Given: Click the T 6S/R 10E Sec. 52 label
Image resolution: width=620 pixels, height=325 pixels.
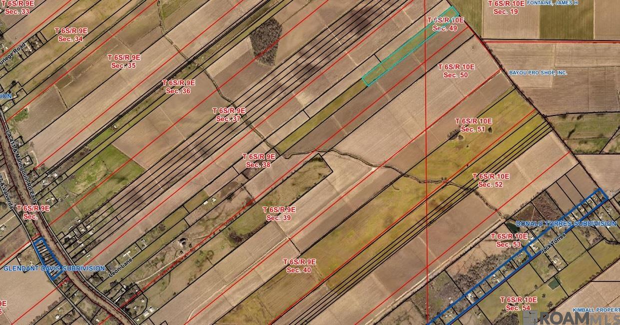Looking at the screenshot, I should (x=491, y=180).
